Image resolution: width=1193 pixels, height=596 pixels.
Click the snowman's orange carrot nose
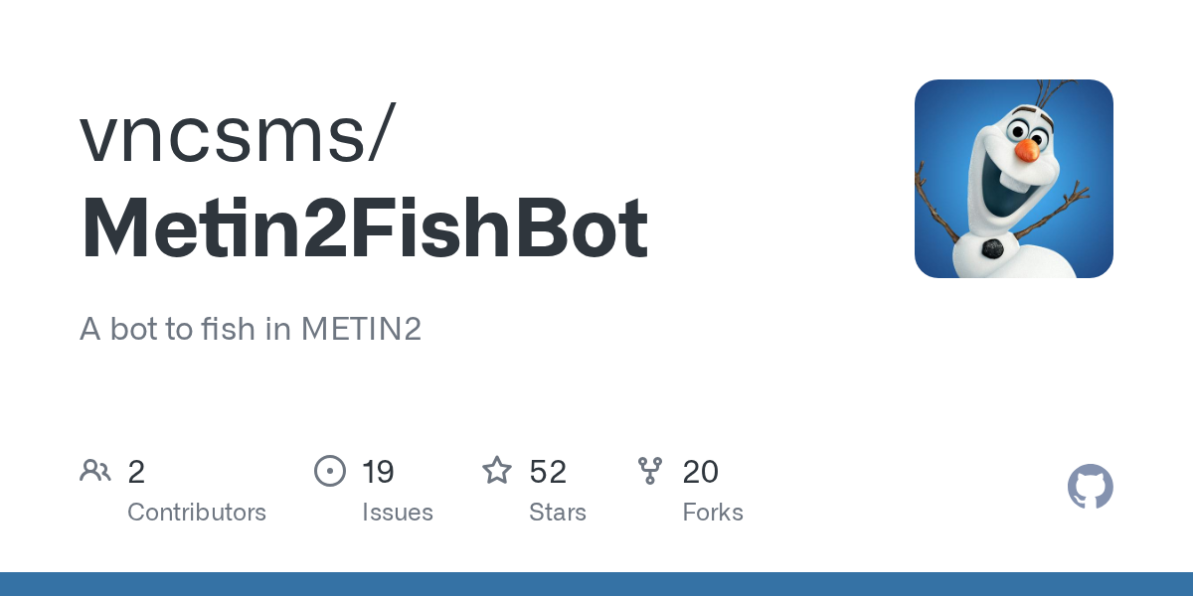click(1026, 151)
